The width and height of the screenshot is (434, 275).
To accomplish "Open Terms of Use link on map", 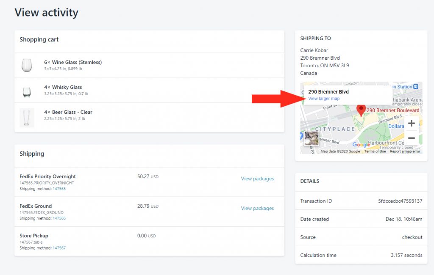I will 375,151.
